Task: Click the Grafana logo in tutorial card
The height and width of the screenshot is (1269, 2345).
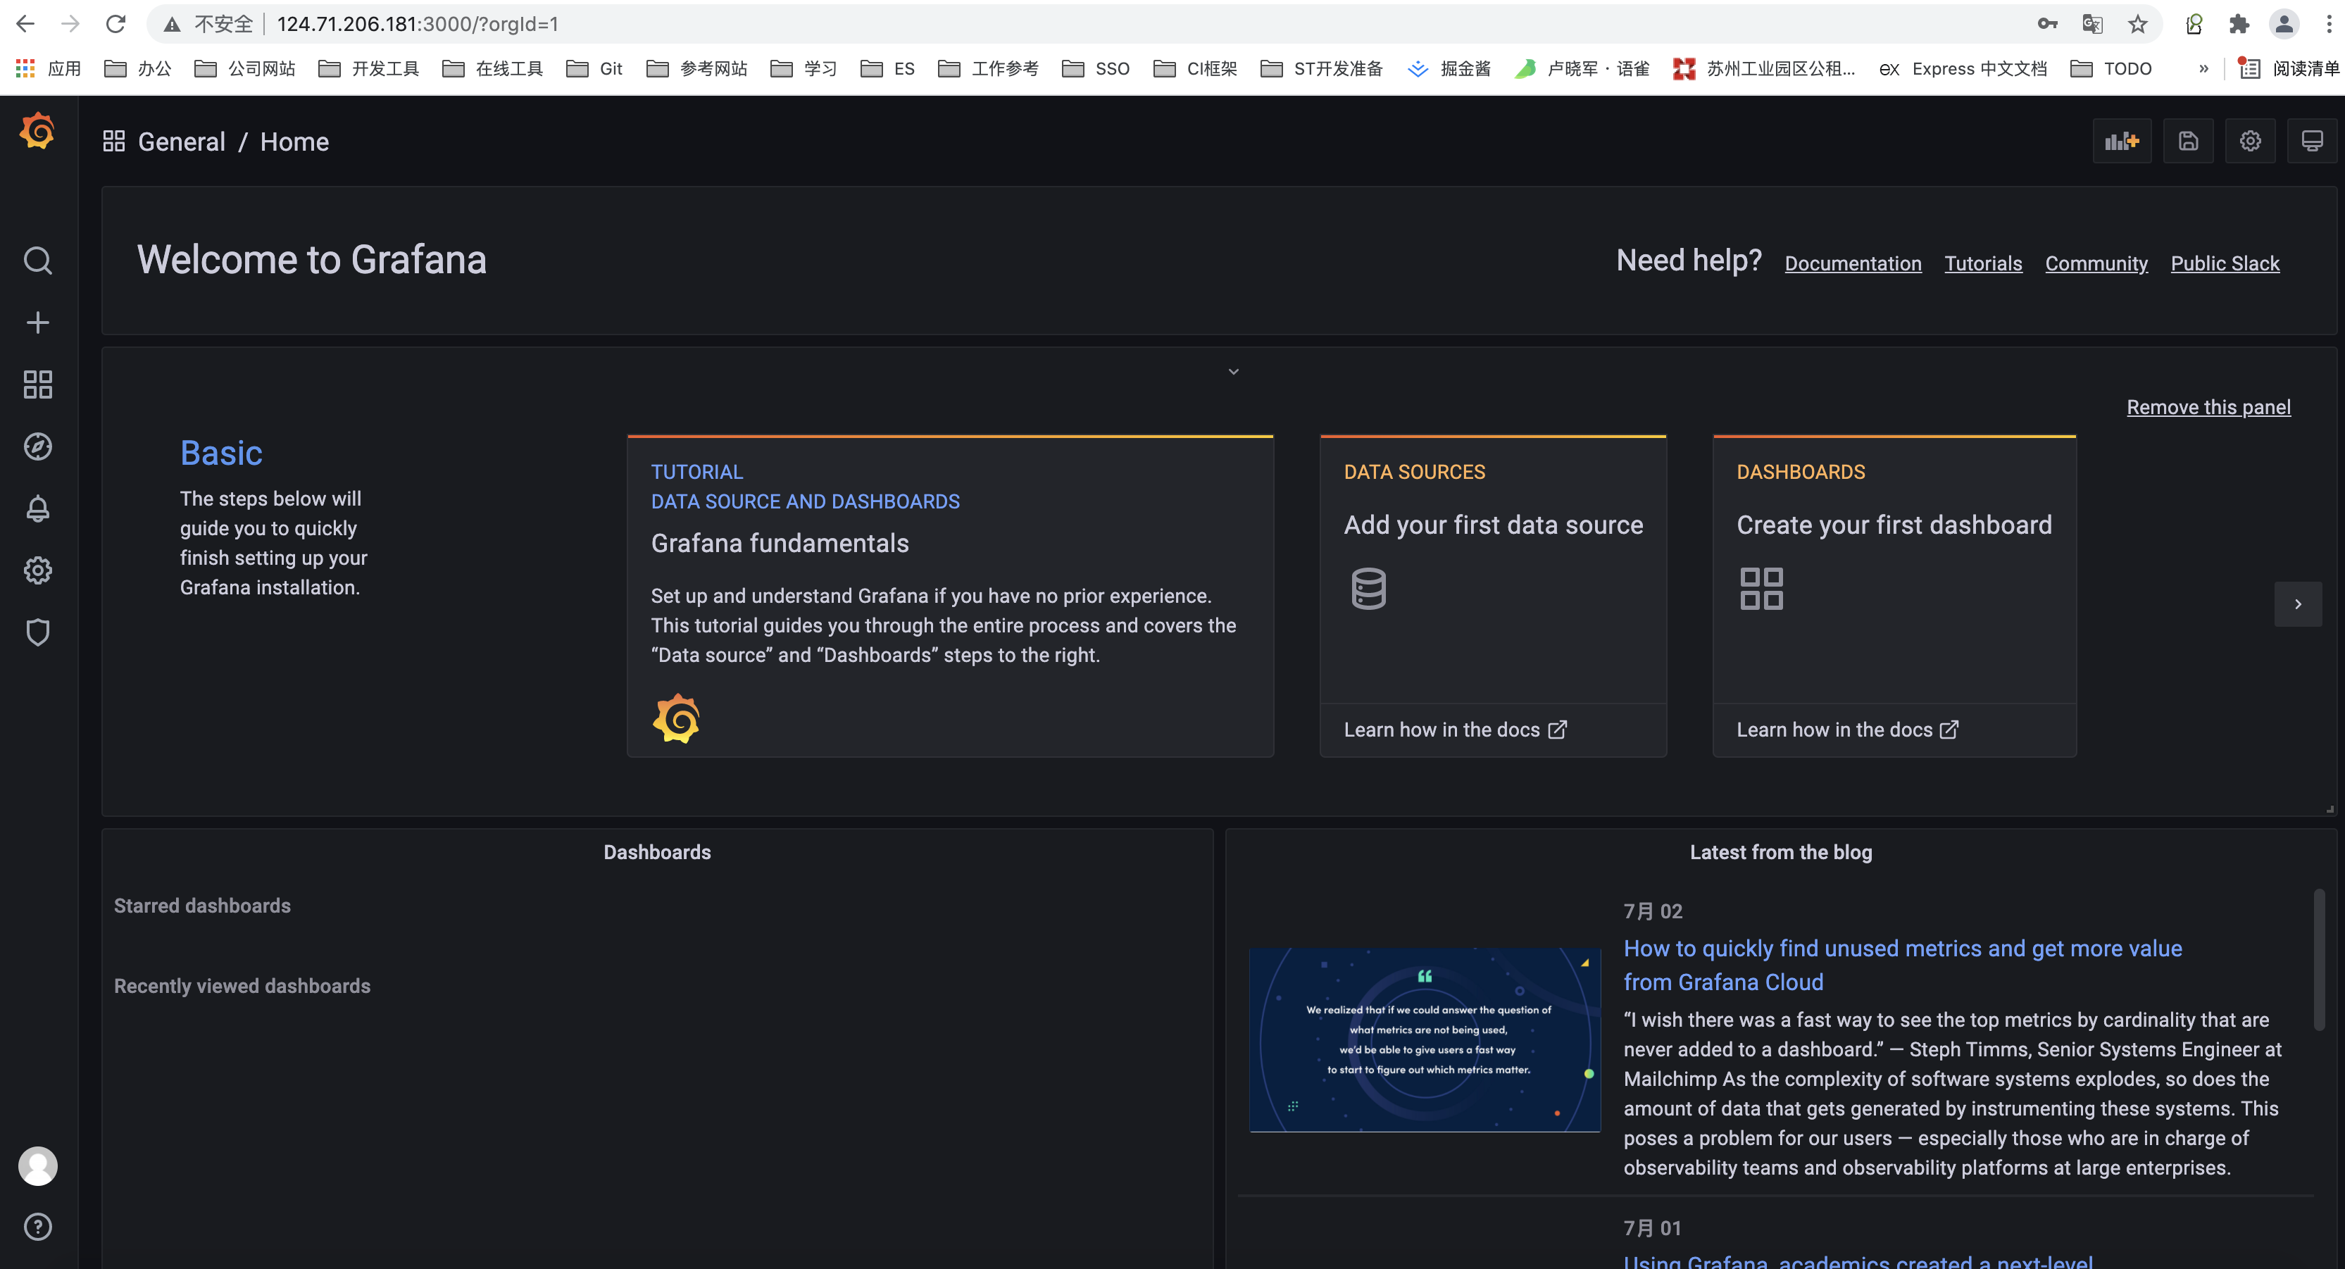Action: [x=676, y=719]
